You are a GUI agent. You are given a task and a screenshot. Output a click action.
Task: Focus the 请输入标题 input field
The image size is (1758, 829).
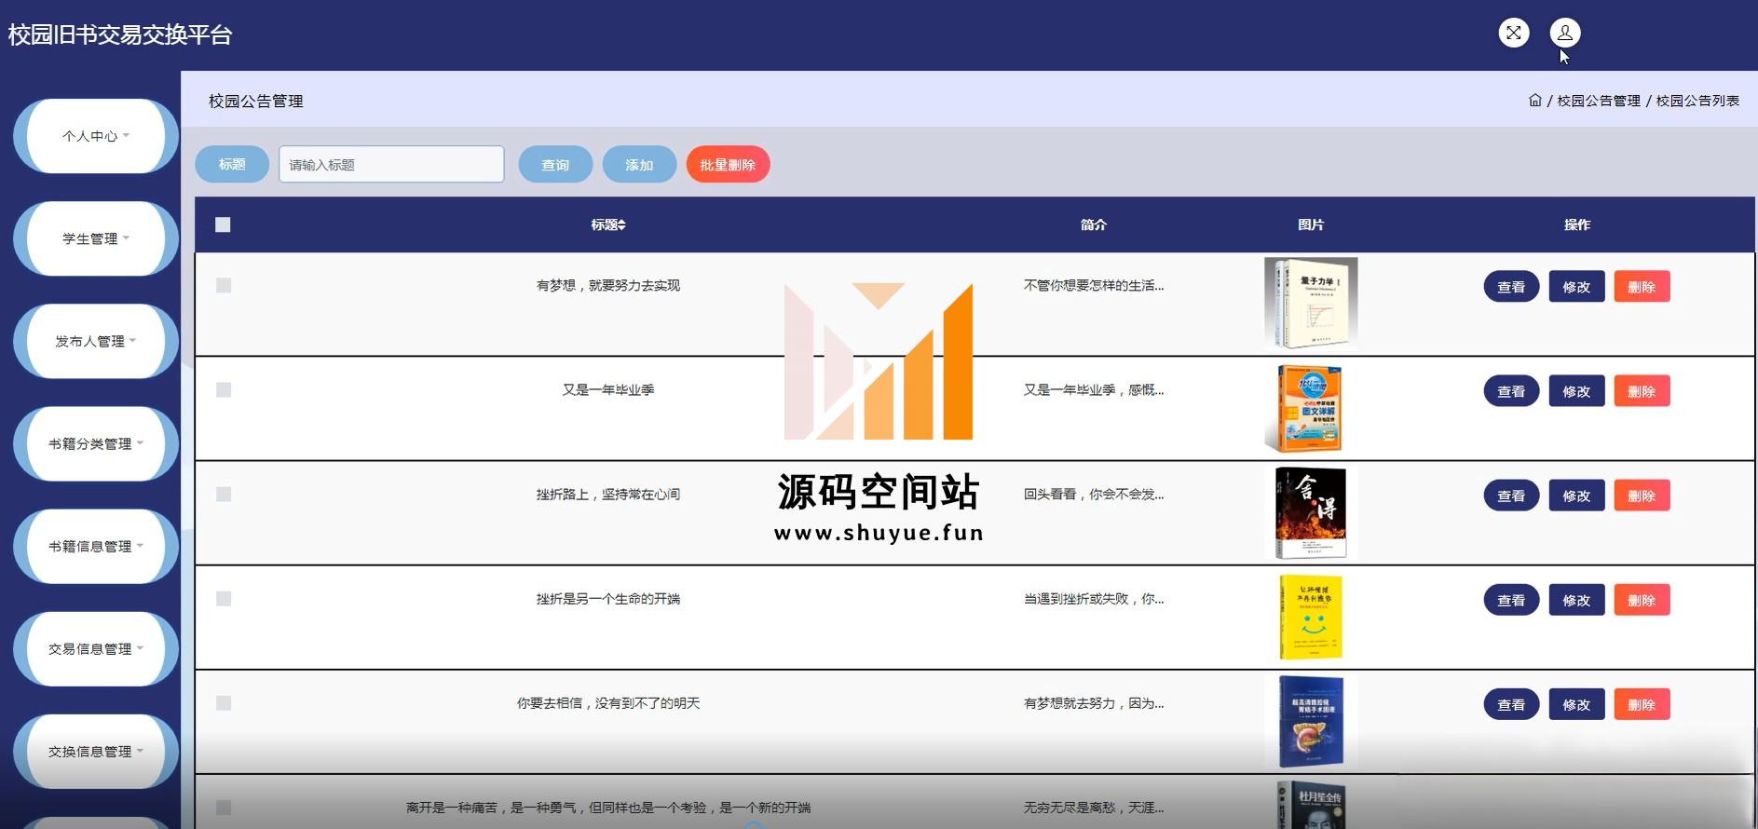pos(391,164)
